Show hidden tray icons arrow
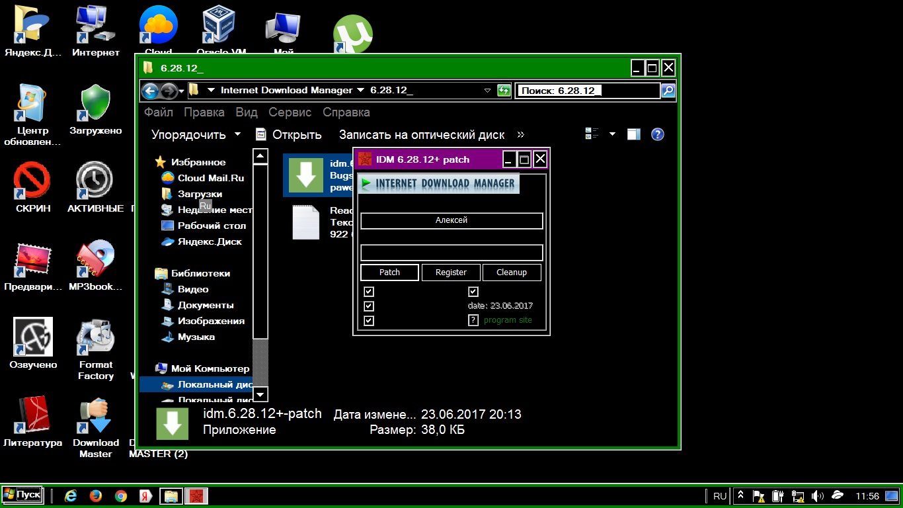This screenshot has height=508, width=903. [740, 495]
